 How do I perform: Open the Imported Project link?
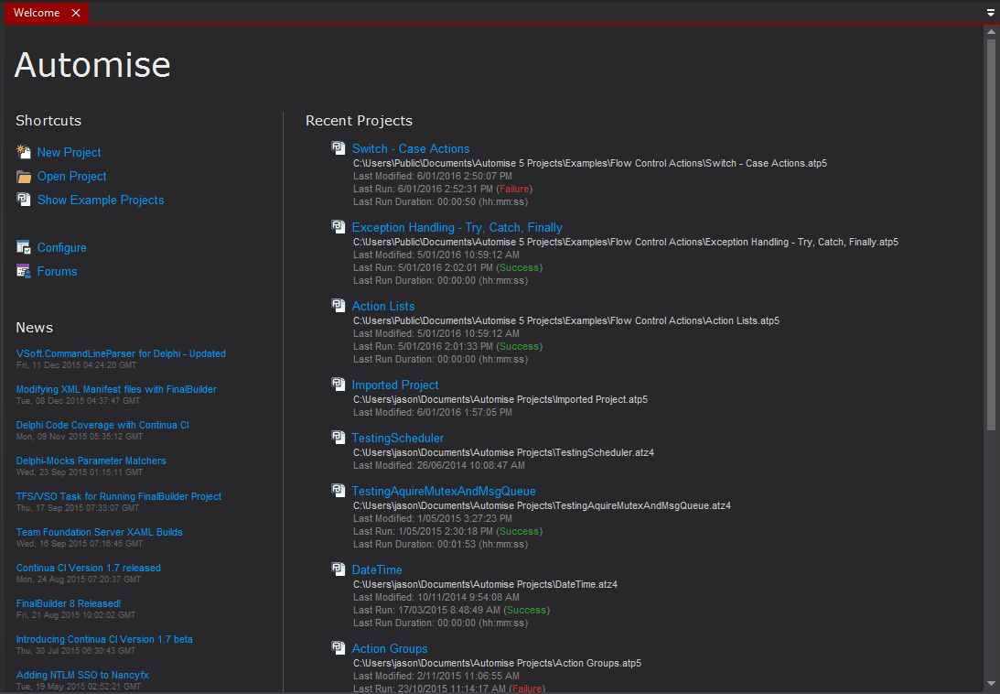395,385
